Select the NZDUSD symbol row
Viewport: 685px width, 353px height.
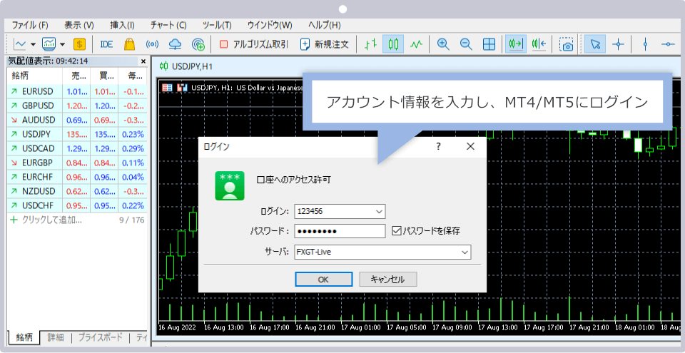coord(77,191)
